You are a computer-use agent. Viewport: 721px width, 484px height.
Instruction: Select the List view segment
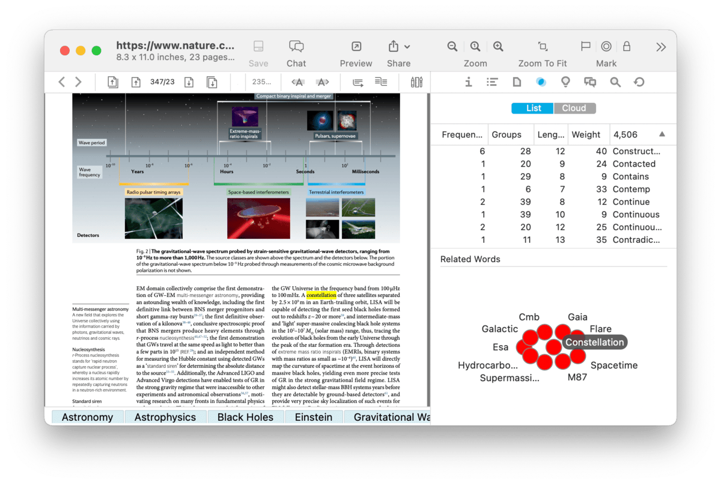pos(533,108)
